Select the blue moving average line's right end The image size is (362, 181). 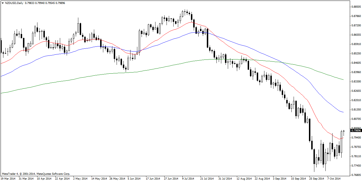(343, 112)
